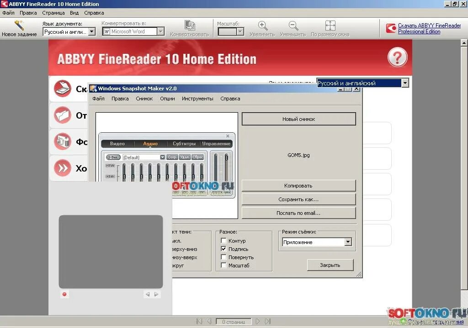
Task: Click the Уменьшить magnifier icon
Action: click(x=293, y=26)
